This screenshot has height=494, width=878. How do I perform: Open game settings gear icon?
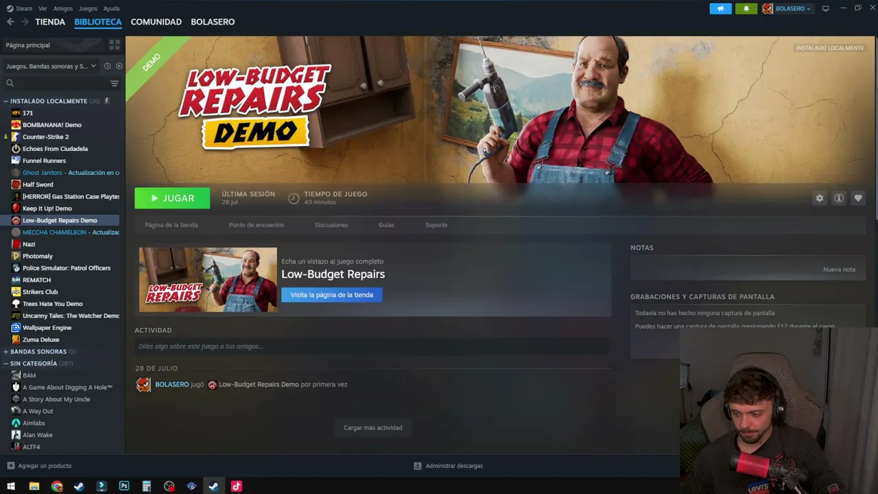pos(819,198)
